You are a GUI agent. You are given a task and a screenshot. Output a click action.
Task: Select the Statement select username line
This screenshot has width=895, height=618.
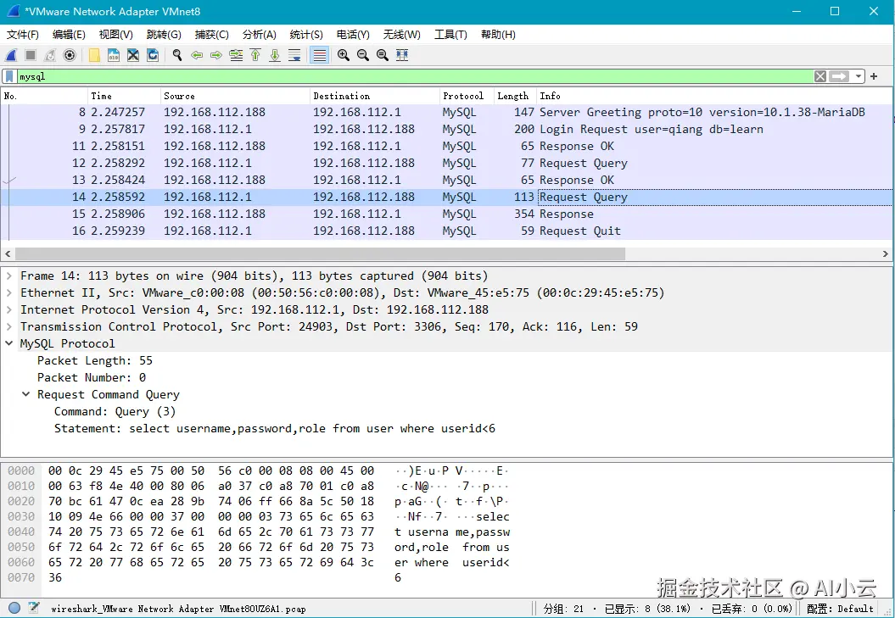pos(275,429)
